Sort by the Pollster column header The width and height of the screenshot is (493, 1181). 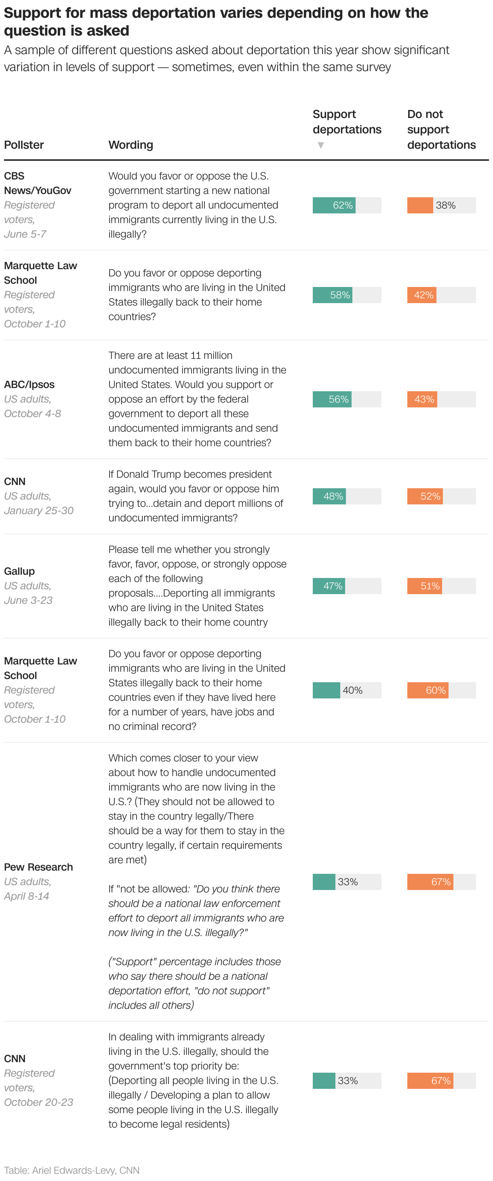tap(24, 145)
